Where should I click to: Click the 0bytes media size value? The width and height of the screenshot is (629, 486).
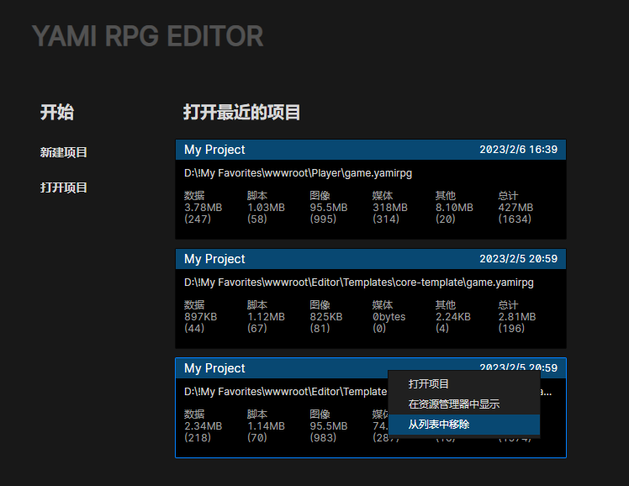pyautogui.click(x=389, y=317)
